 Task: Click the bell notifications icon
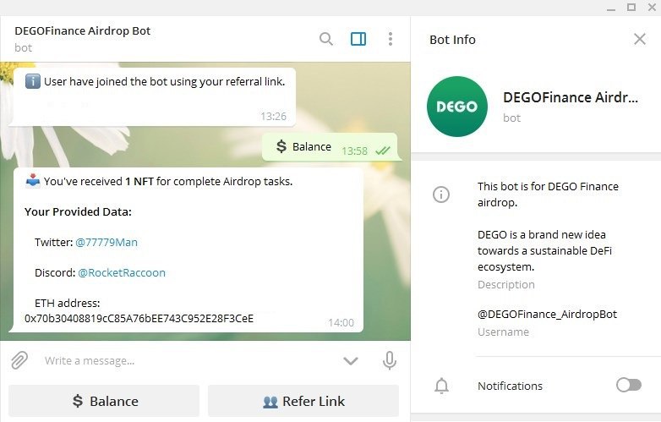(441, 386)
